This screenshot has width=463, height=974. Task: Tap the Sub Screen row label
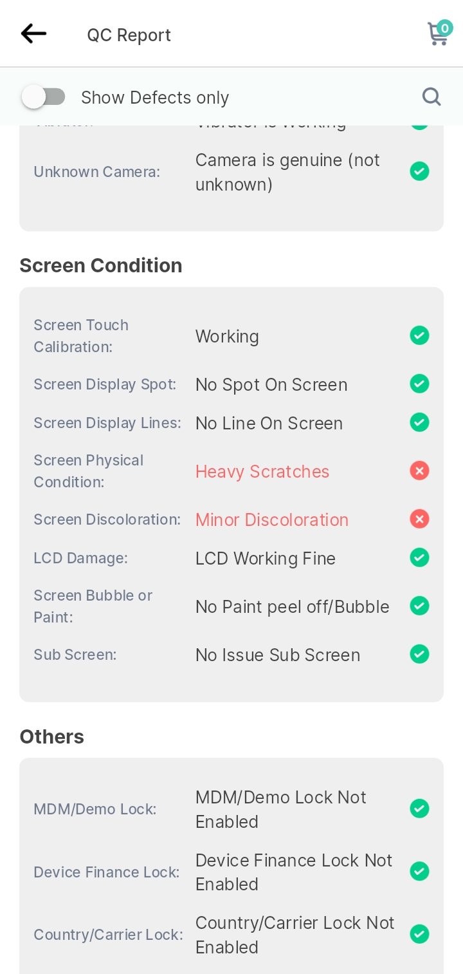click(x=75, y=655)
